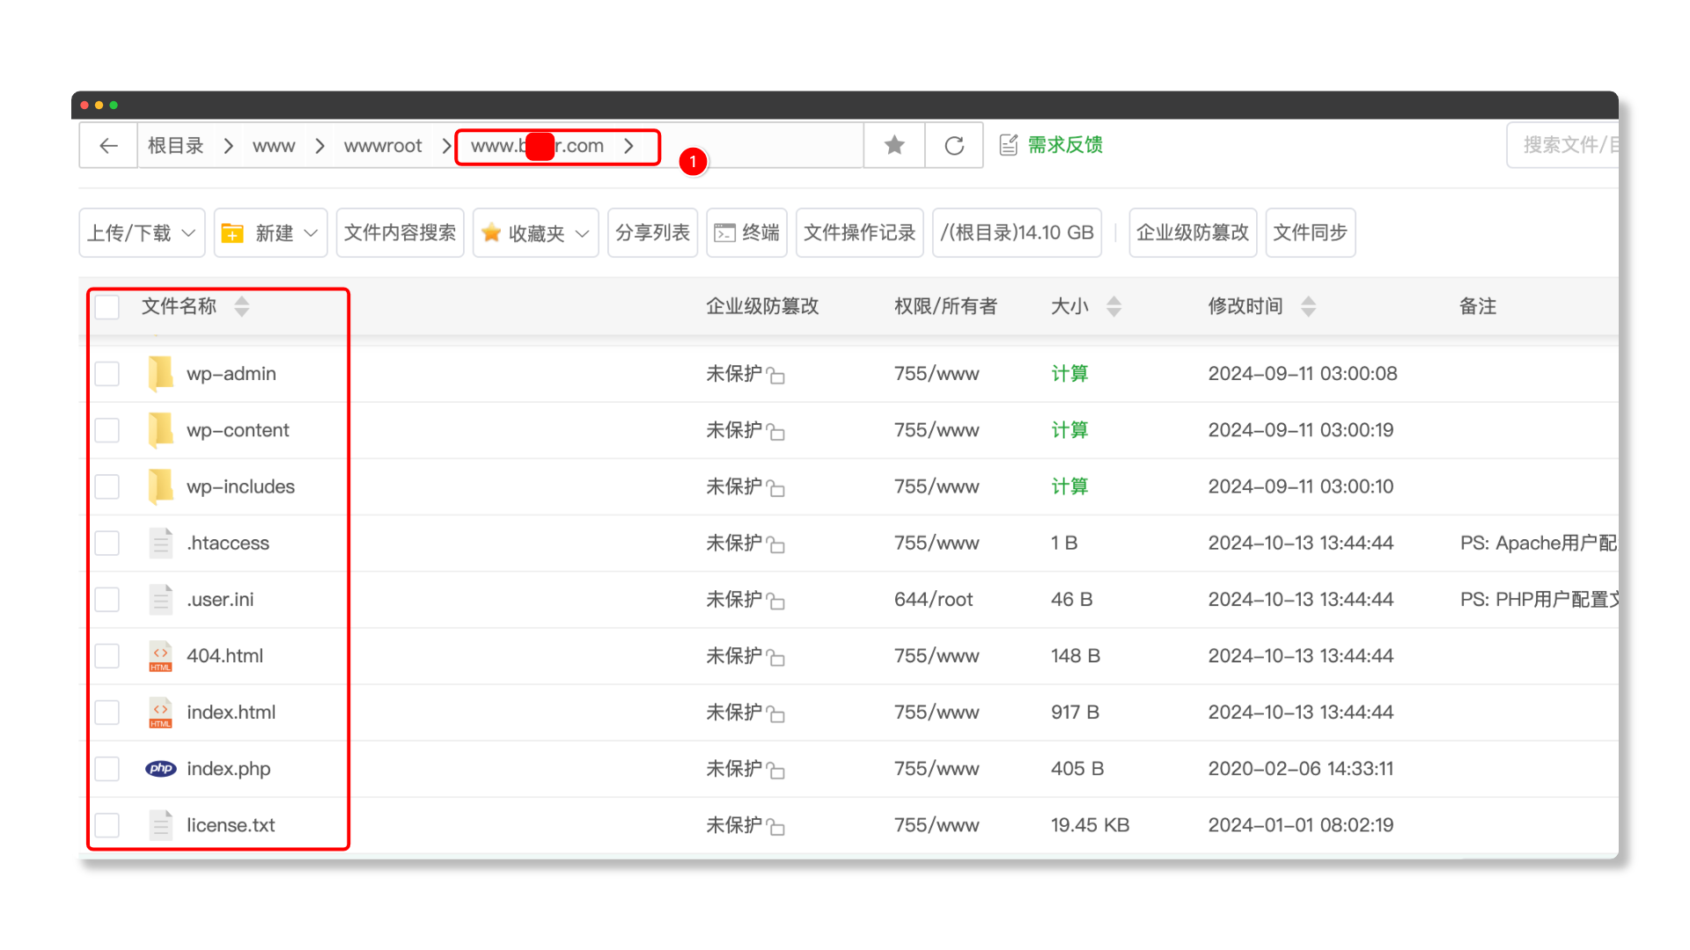Click the license.txt file icon

[160, 825]
